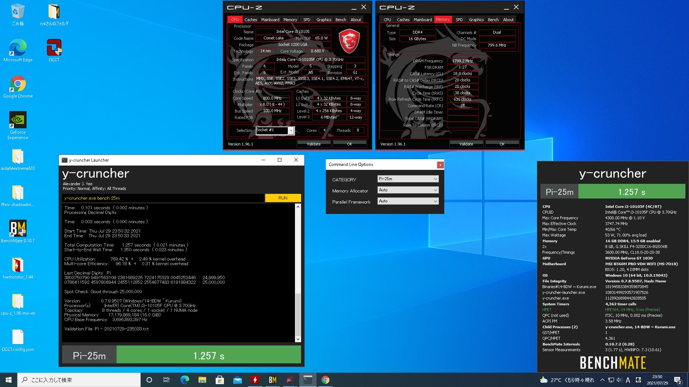The height and width of the screenshot is (387, 689).
Task: Click the Cortana circle icon on taskbar
Action: click(149, 380)
